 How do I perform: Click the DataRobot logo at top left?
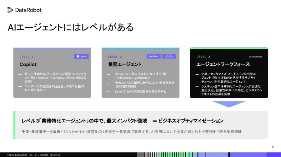tap(24, 10)
